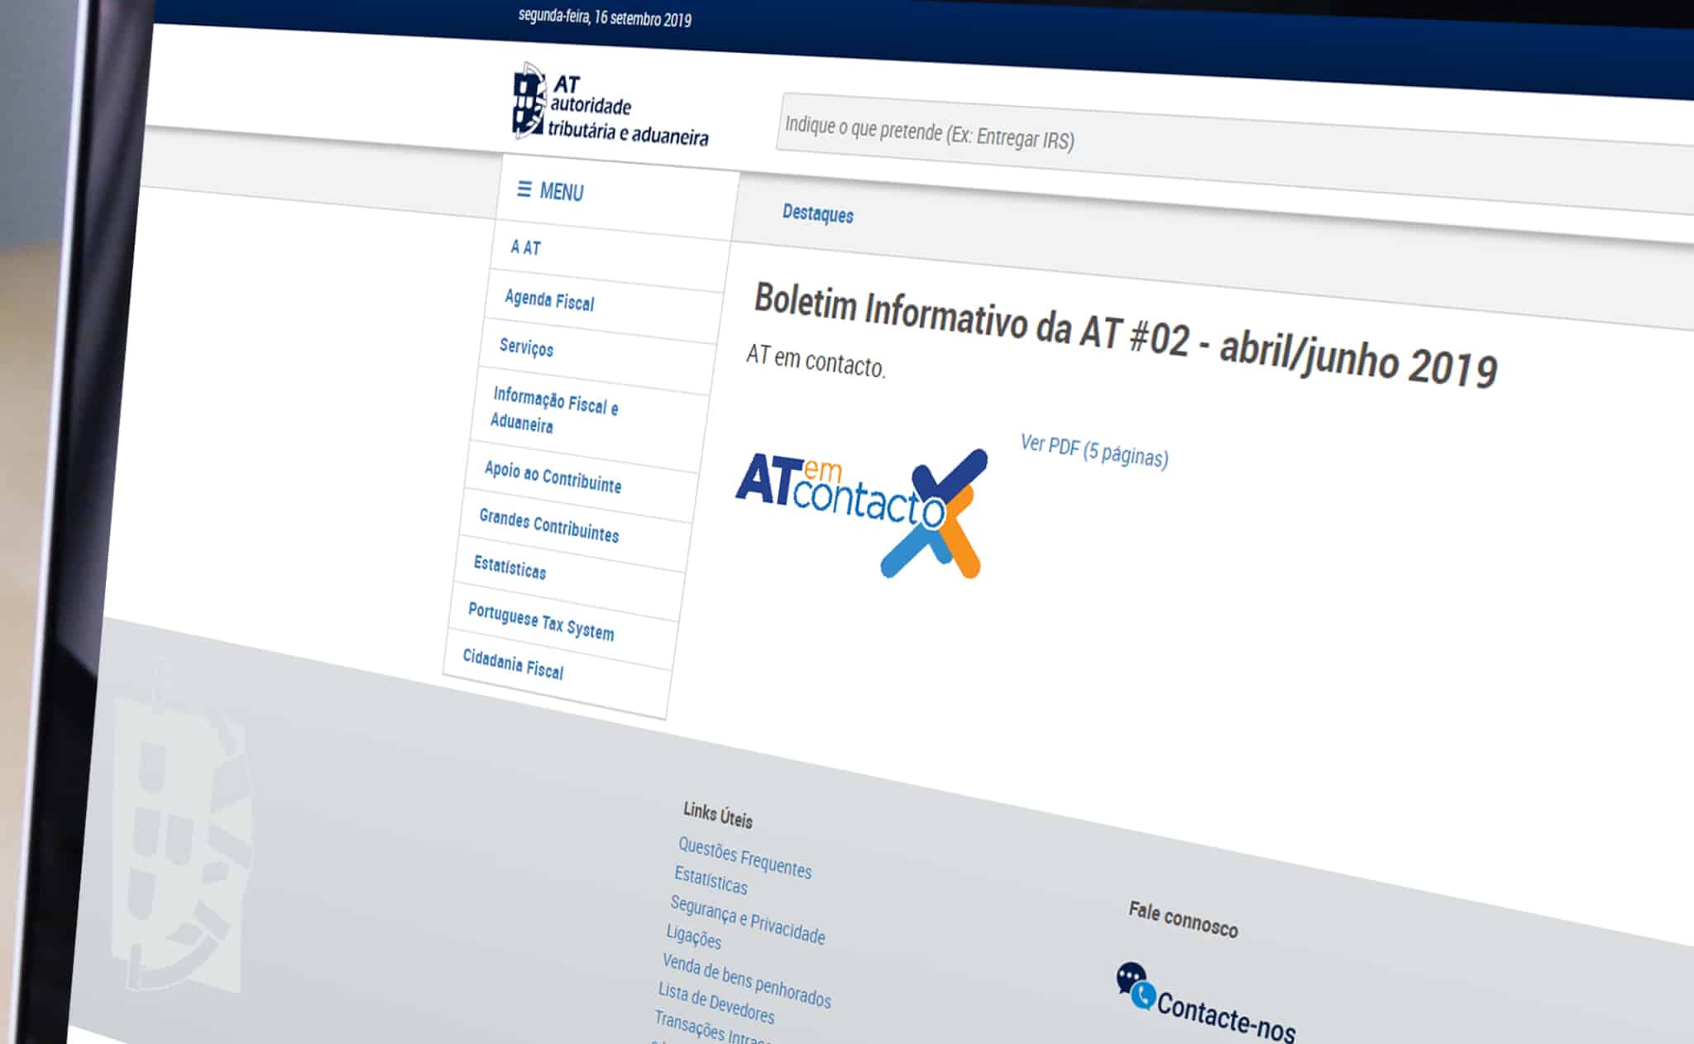Open Questões Frequentes footer link

[744, 858]
